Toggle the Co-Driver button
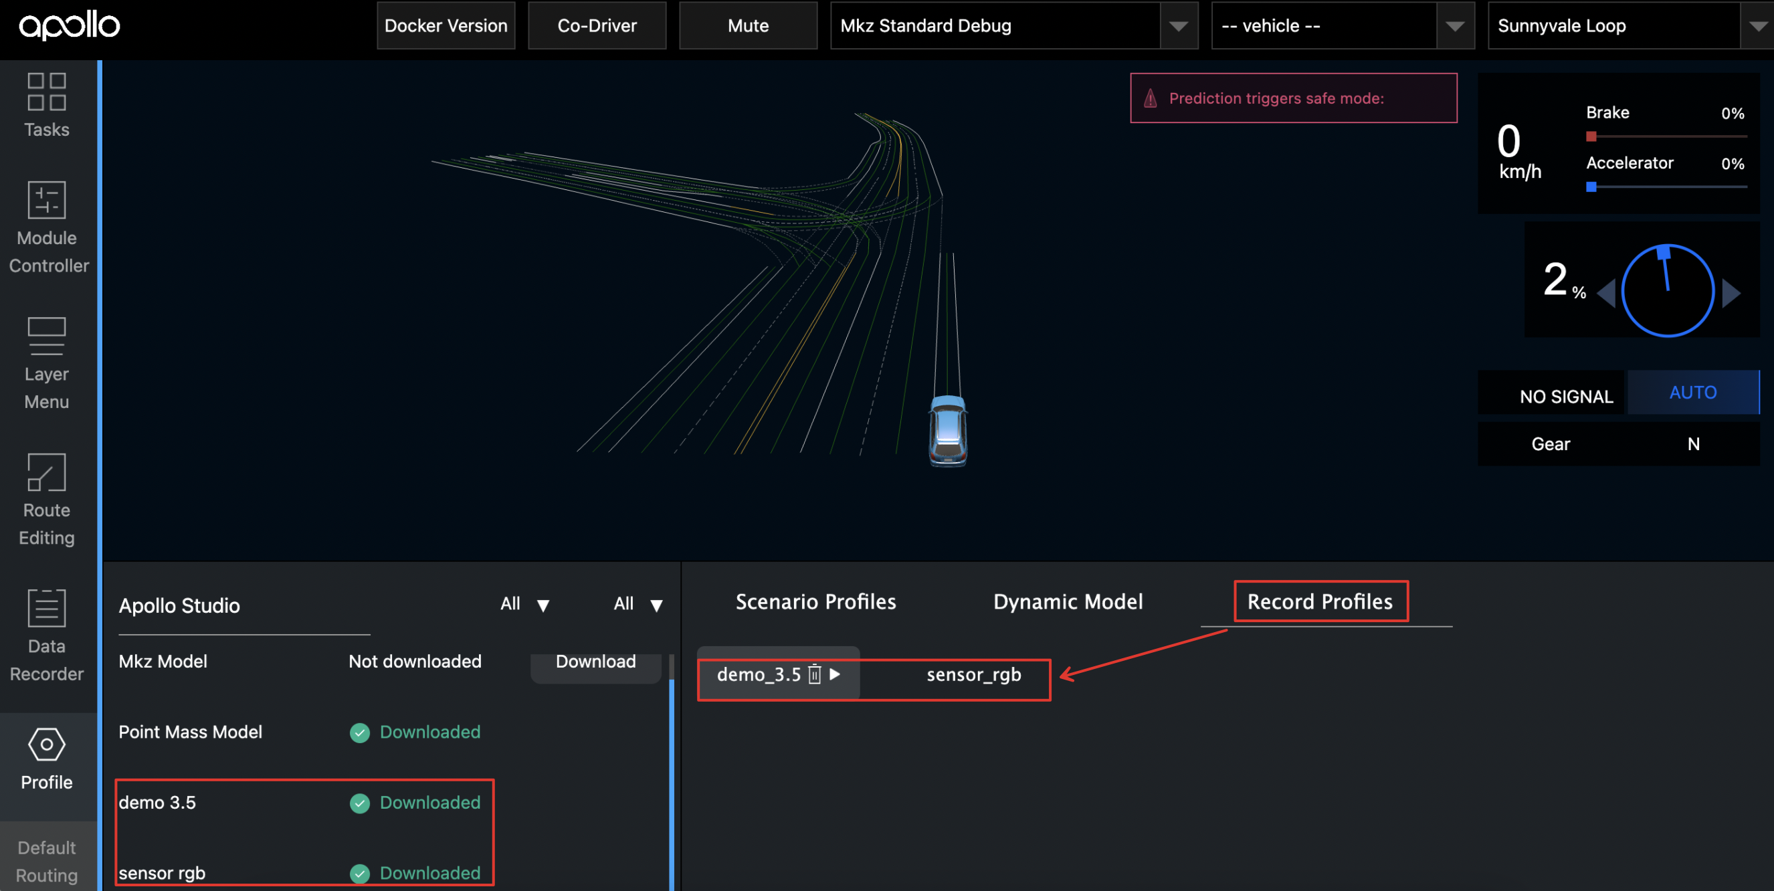Screen dimensions: 1774x891 click(x=597, y=25)
